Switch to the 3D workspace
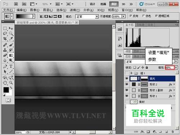This screenshot has width=180, height=135. tap(123, 4)
